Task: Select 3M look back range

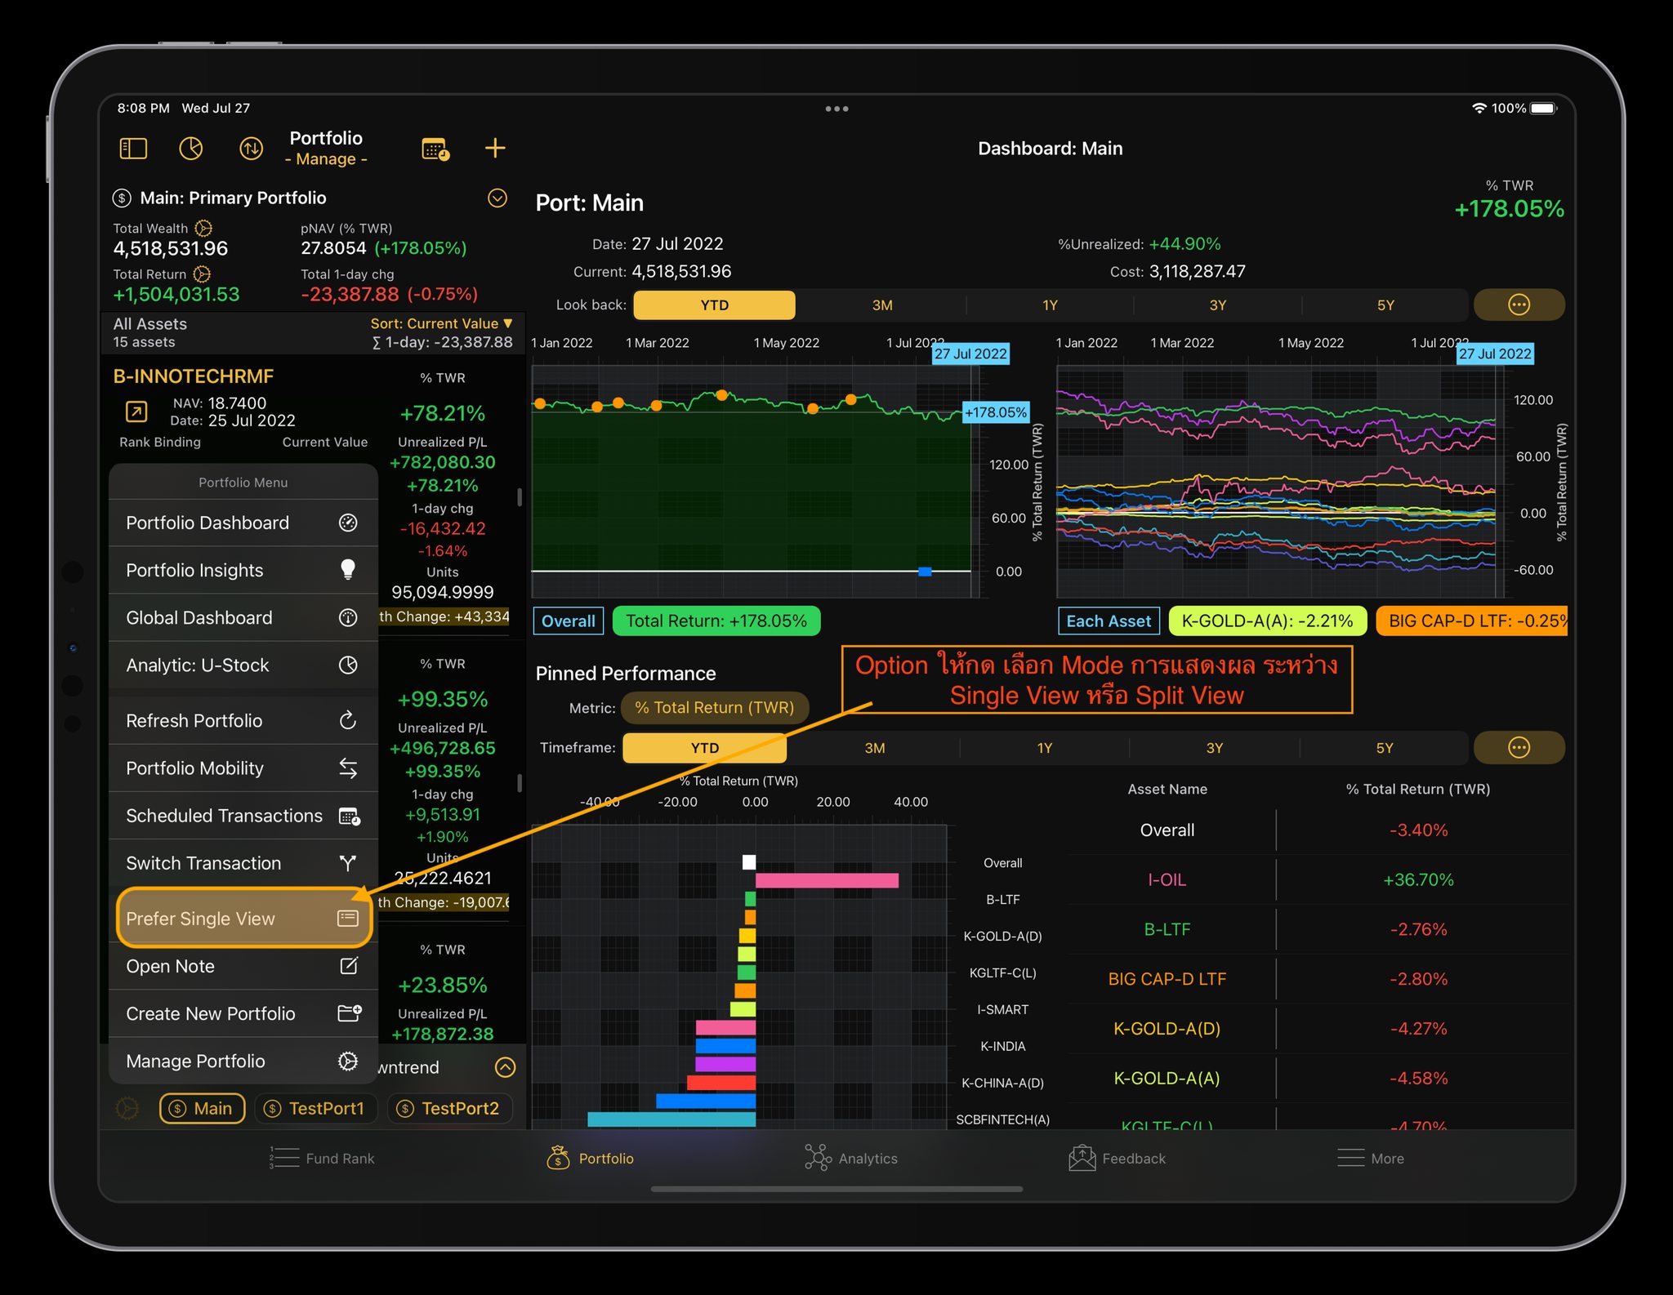Action: 882,305
